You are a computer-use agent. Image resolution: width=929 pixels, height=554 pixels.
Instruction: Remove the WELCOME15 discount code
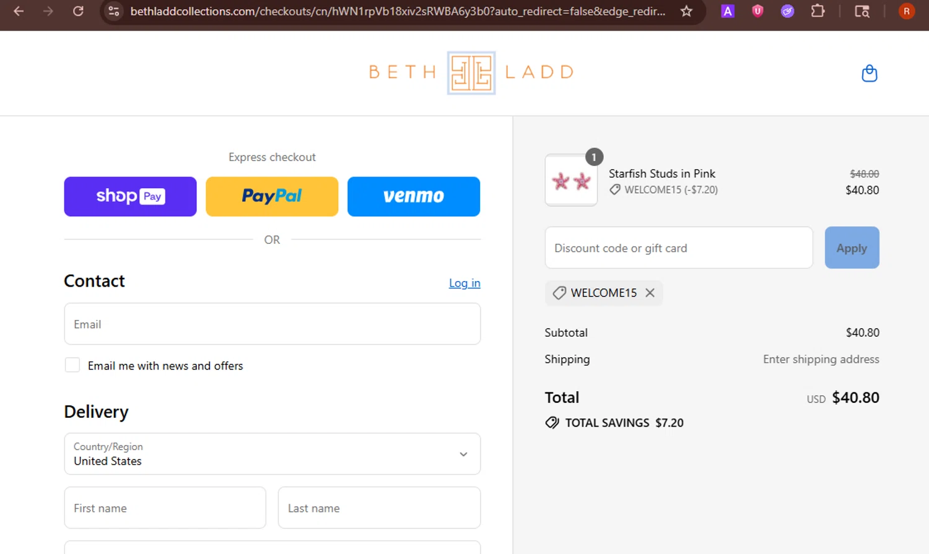(x=650, y=293)
